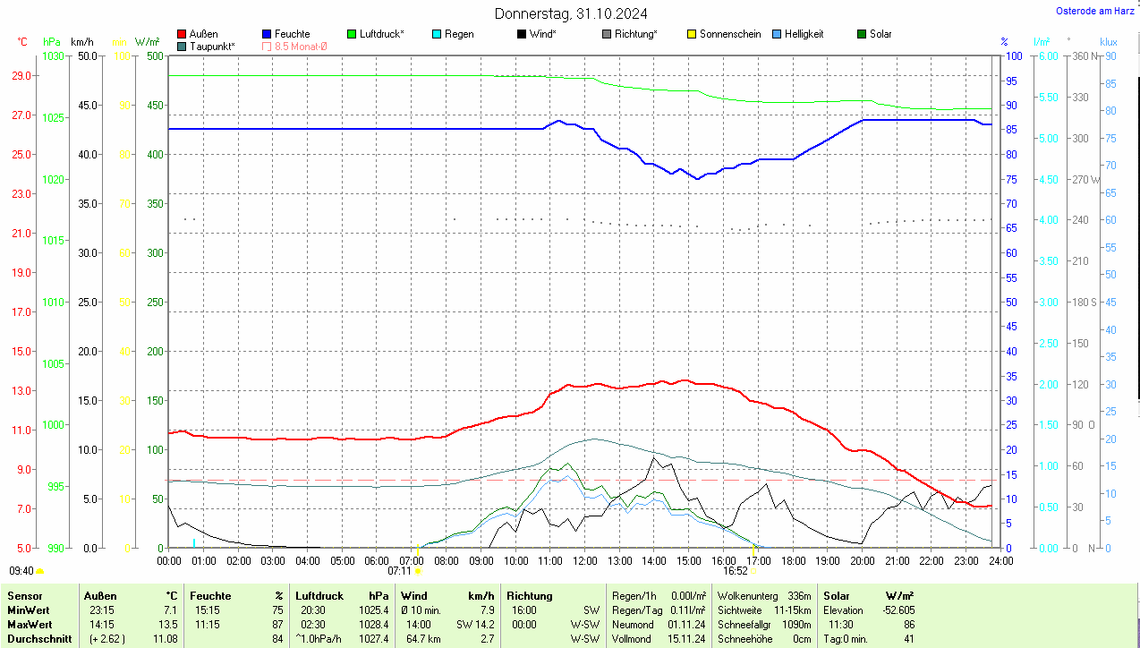Click the yellow Sonnenschein legend swatch
Screen dimensions: 1140x648
point(692,34)
